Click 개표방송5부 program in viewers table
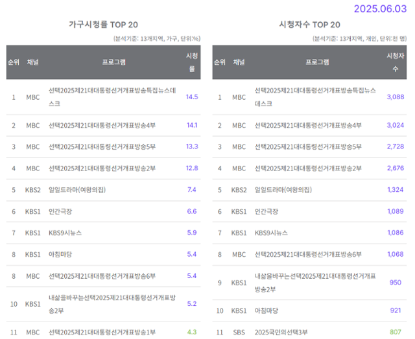 click(308, 146)
